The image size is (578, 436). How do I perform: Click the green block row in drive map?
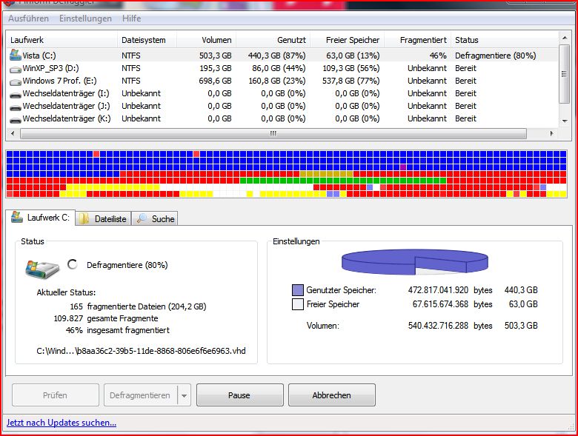(x=343, y=181)
